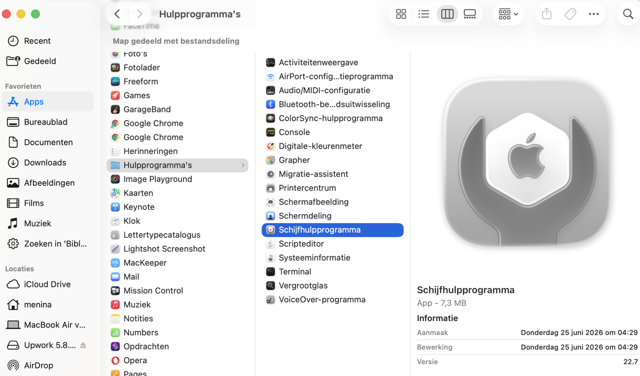Select the Schermdeling utility

click(332, 216)
